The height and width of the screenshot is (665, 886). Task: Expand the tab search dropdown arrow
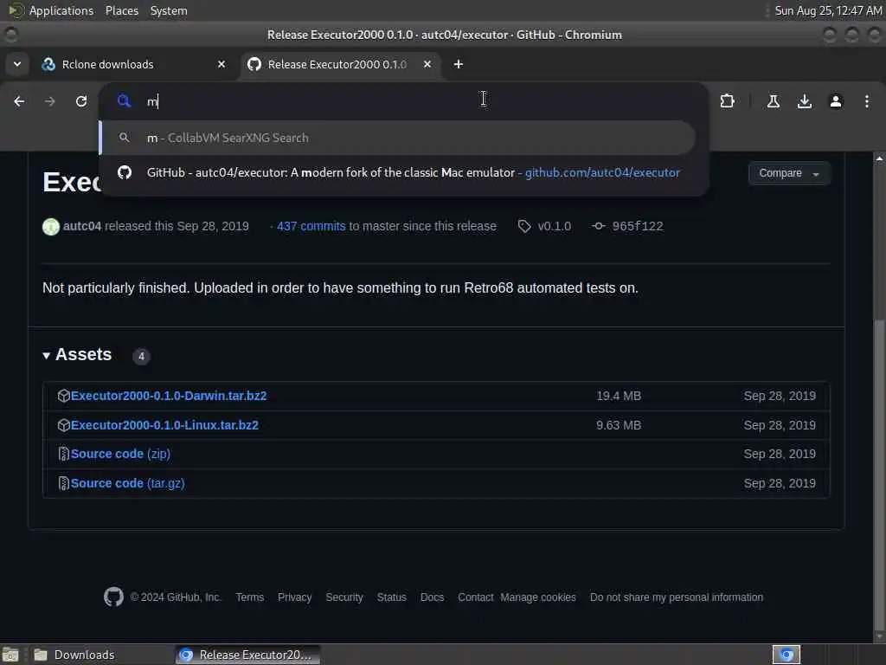[x=17, y=64]
